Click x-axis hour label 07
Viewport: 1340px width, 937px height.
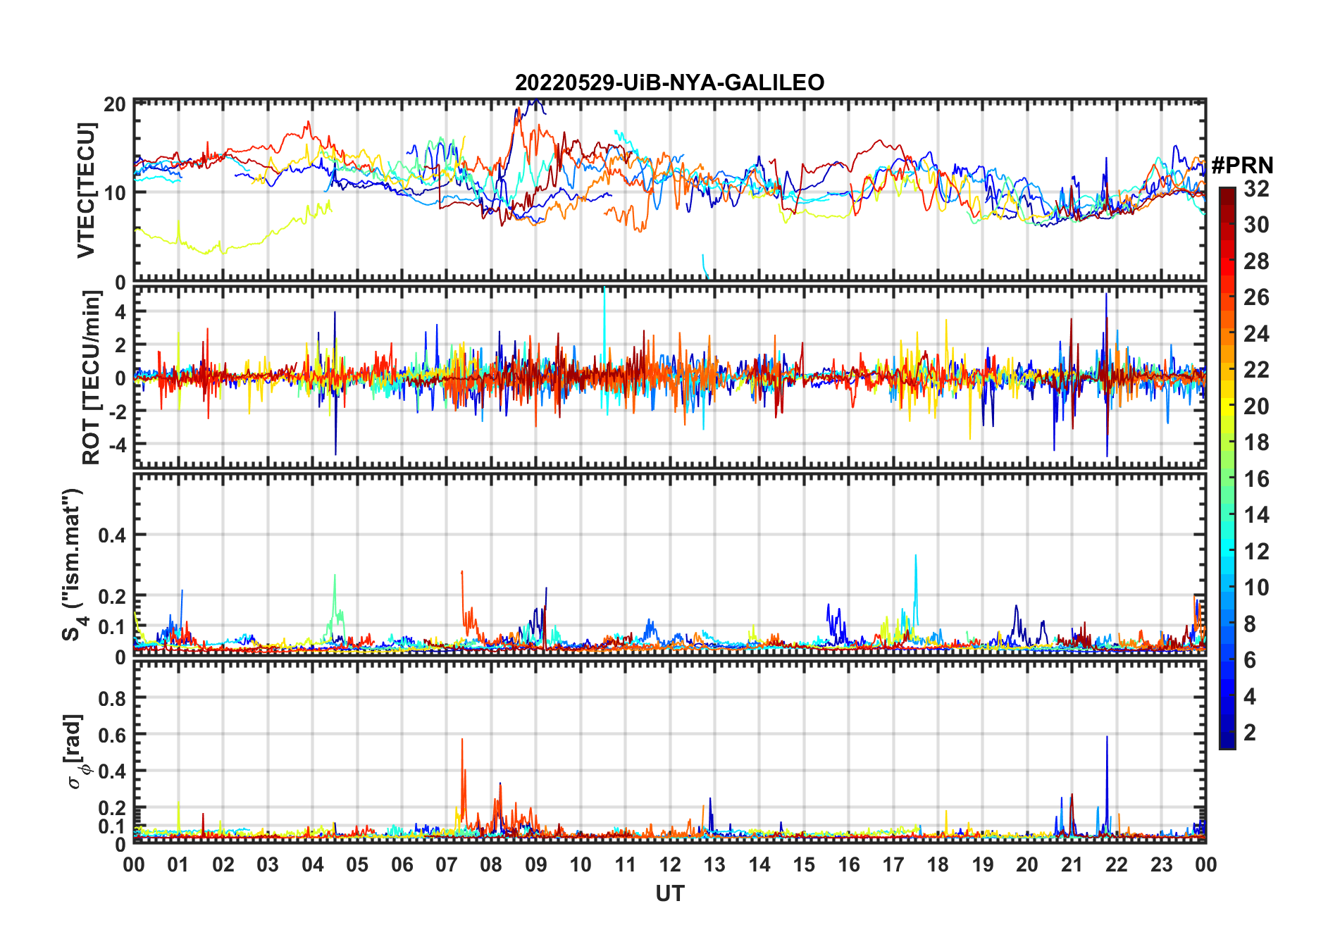pyautogui.click(x=447, y=865)
